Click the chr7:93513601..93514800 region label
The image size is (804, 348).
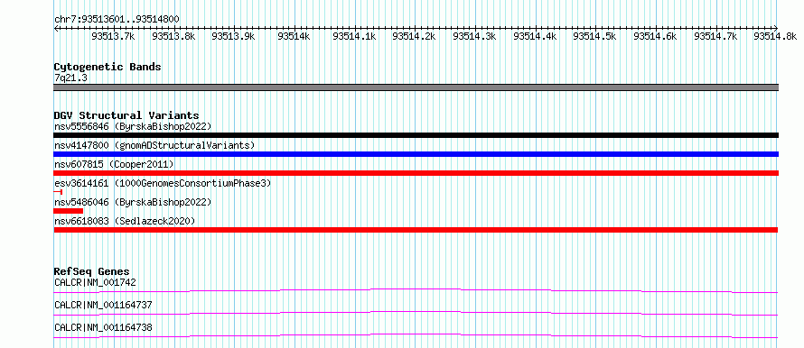pyautogui.click(x=117, y=20)
